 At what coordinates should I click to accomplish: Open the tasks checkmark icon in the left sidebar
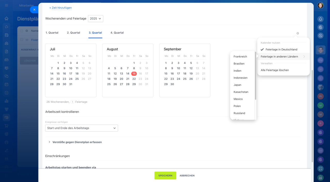point(6,93)
